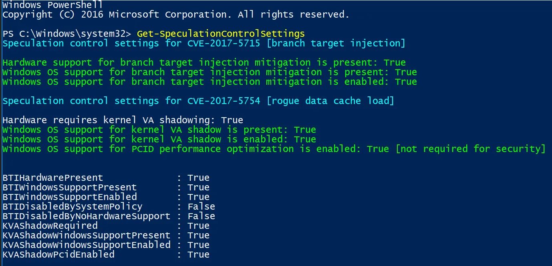Click the KVAShadowPcidEnabled True value

tap(199, 254)
